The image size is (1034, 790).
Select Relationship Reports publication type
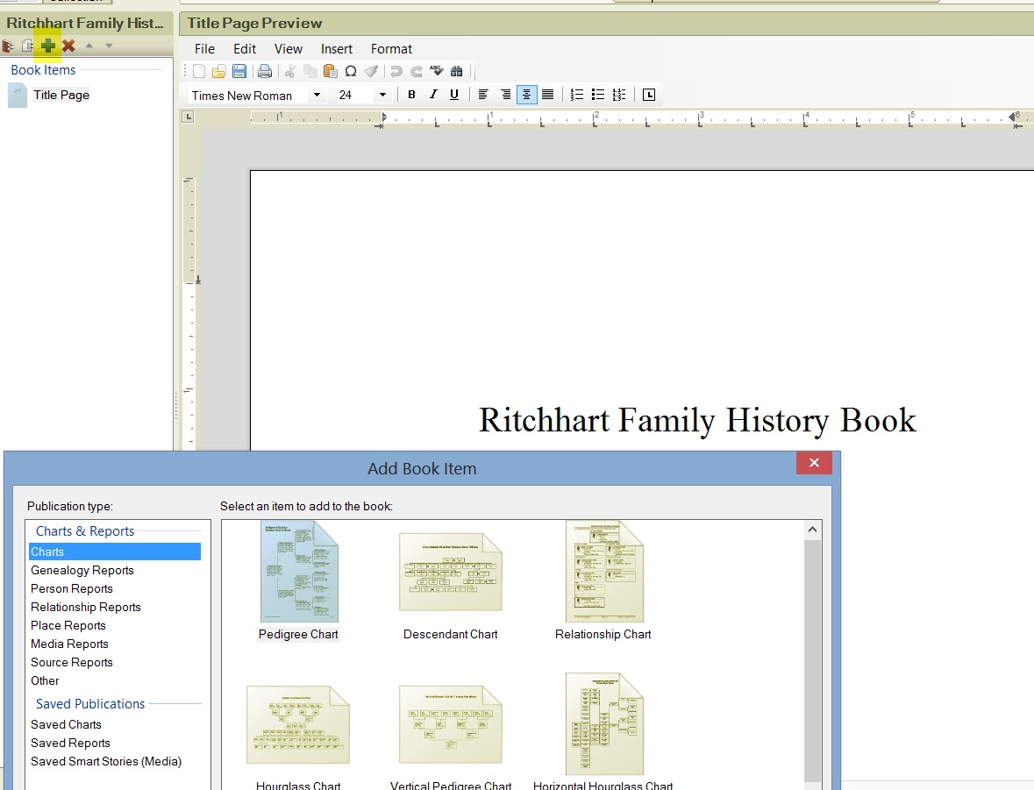click(86, 608)
